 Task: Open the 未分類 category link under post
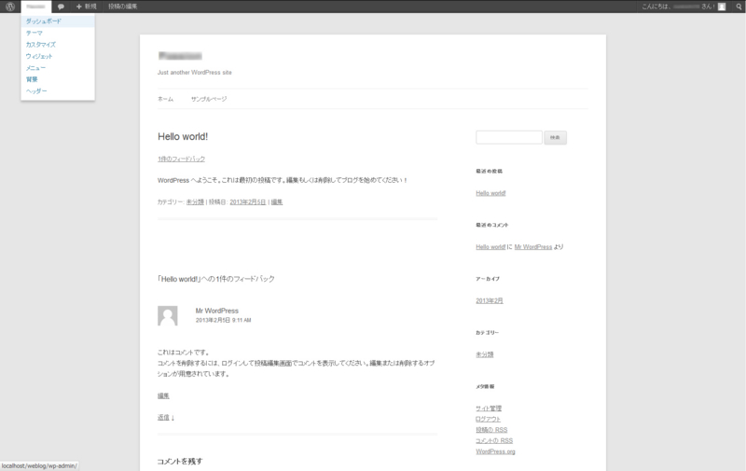click(x=195, y=202)
